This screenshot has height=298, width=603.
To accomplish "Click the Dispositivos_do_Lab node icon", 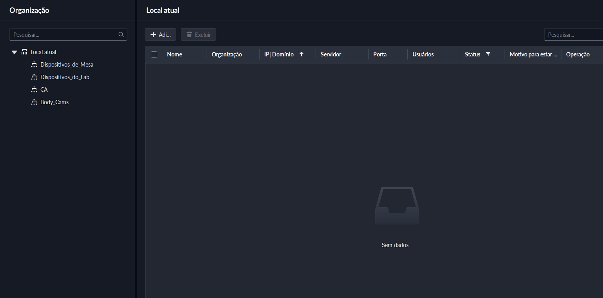I will point(34,77).
